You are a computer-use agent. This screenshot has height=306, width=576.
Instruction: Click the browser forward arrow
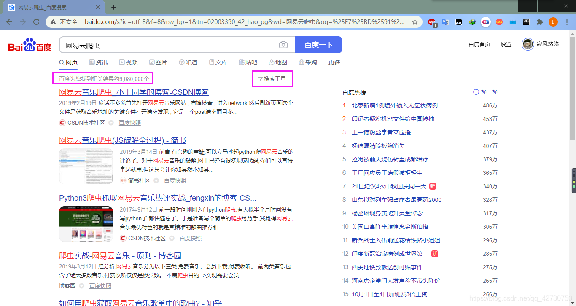click(x=23, y=22)
